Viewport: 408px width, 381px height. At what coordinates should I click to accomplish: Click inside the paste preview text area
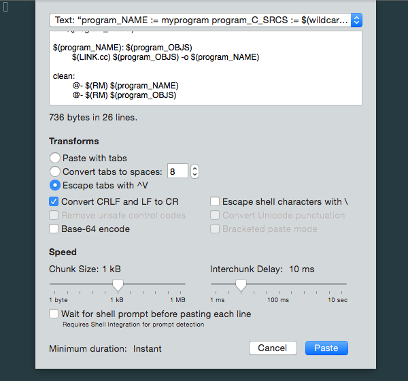pyautogui.click(x=205, y=68)
